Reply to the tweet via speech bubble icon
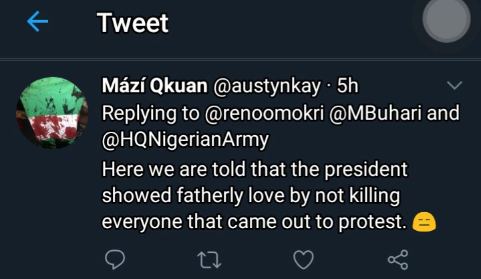Viewport: 481px width, 279px height. (116, 258)
